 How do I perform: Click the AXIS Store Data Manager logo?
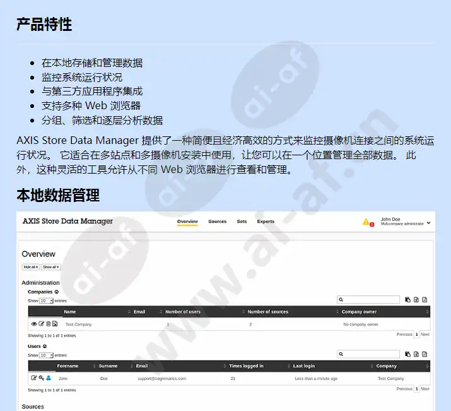coord(67,221)
